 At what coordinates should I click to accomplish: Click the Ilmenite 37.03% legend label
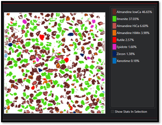128,19
